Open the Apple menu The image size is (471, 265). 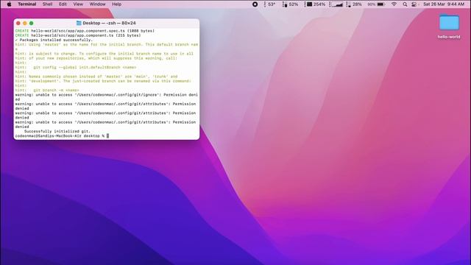click(x=9, y=4)
